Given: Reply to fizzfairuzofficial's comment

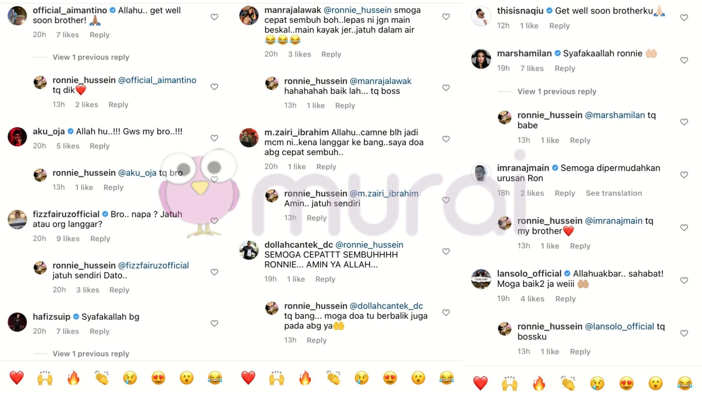Looking at the screenshot, I should click(x=100, y=238).
